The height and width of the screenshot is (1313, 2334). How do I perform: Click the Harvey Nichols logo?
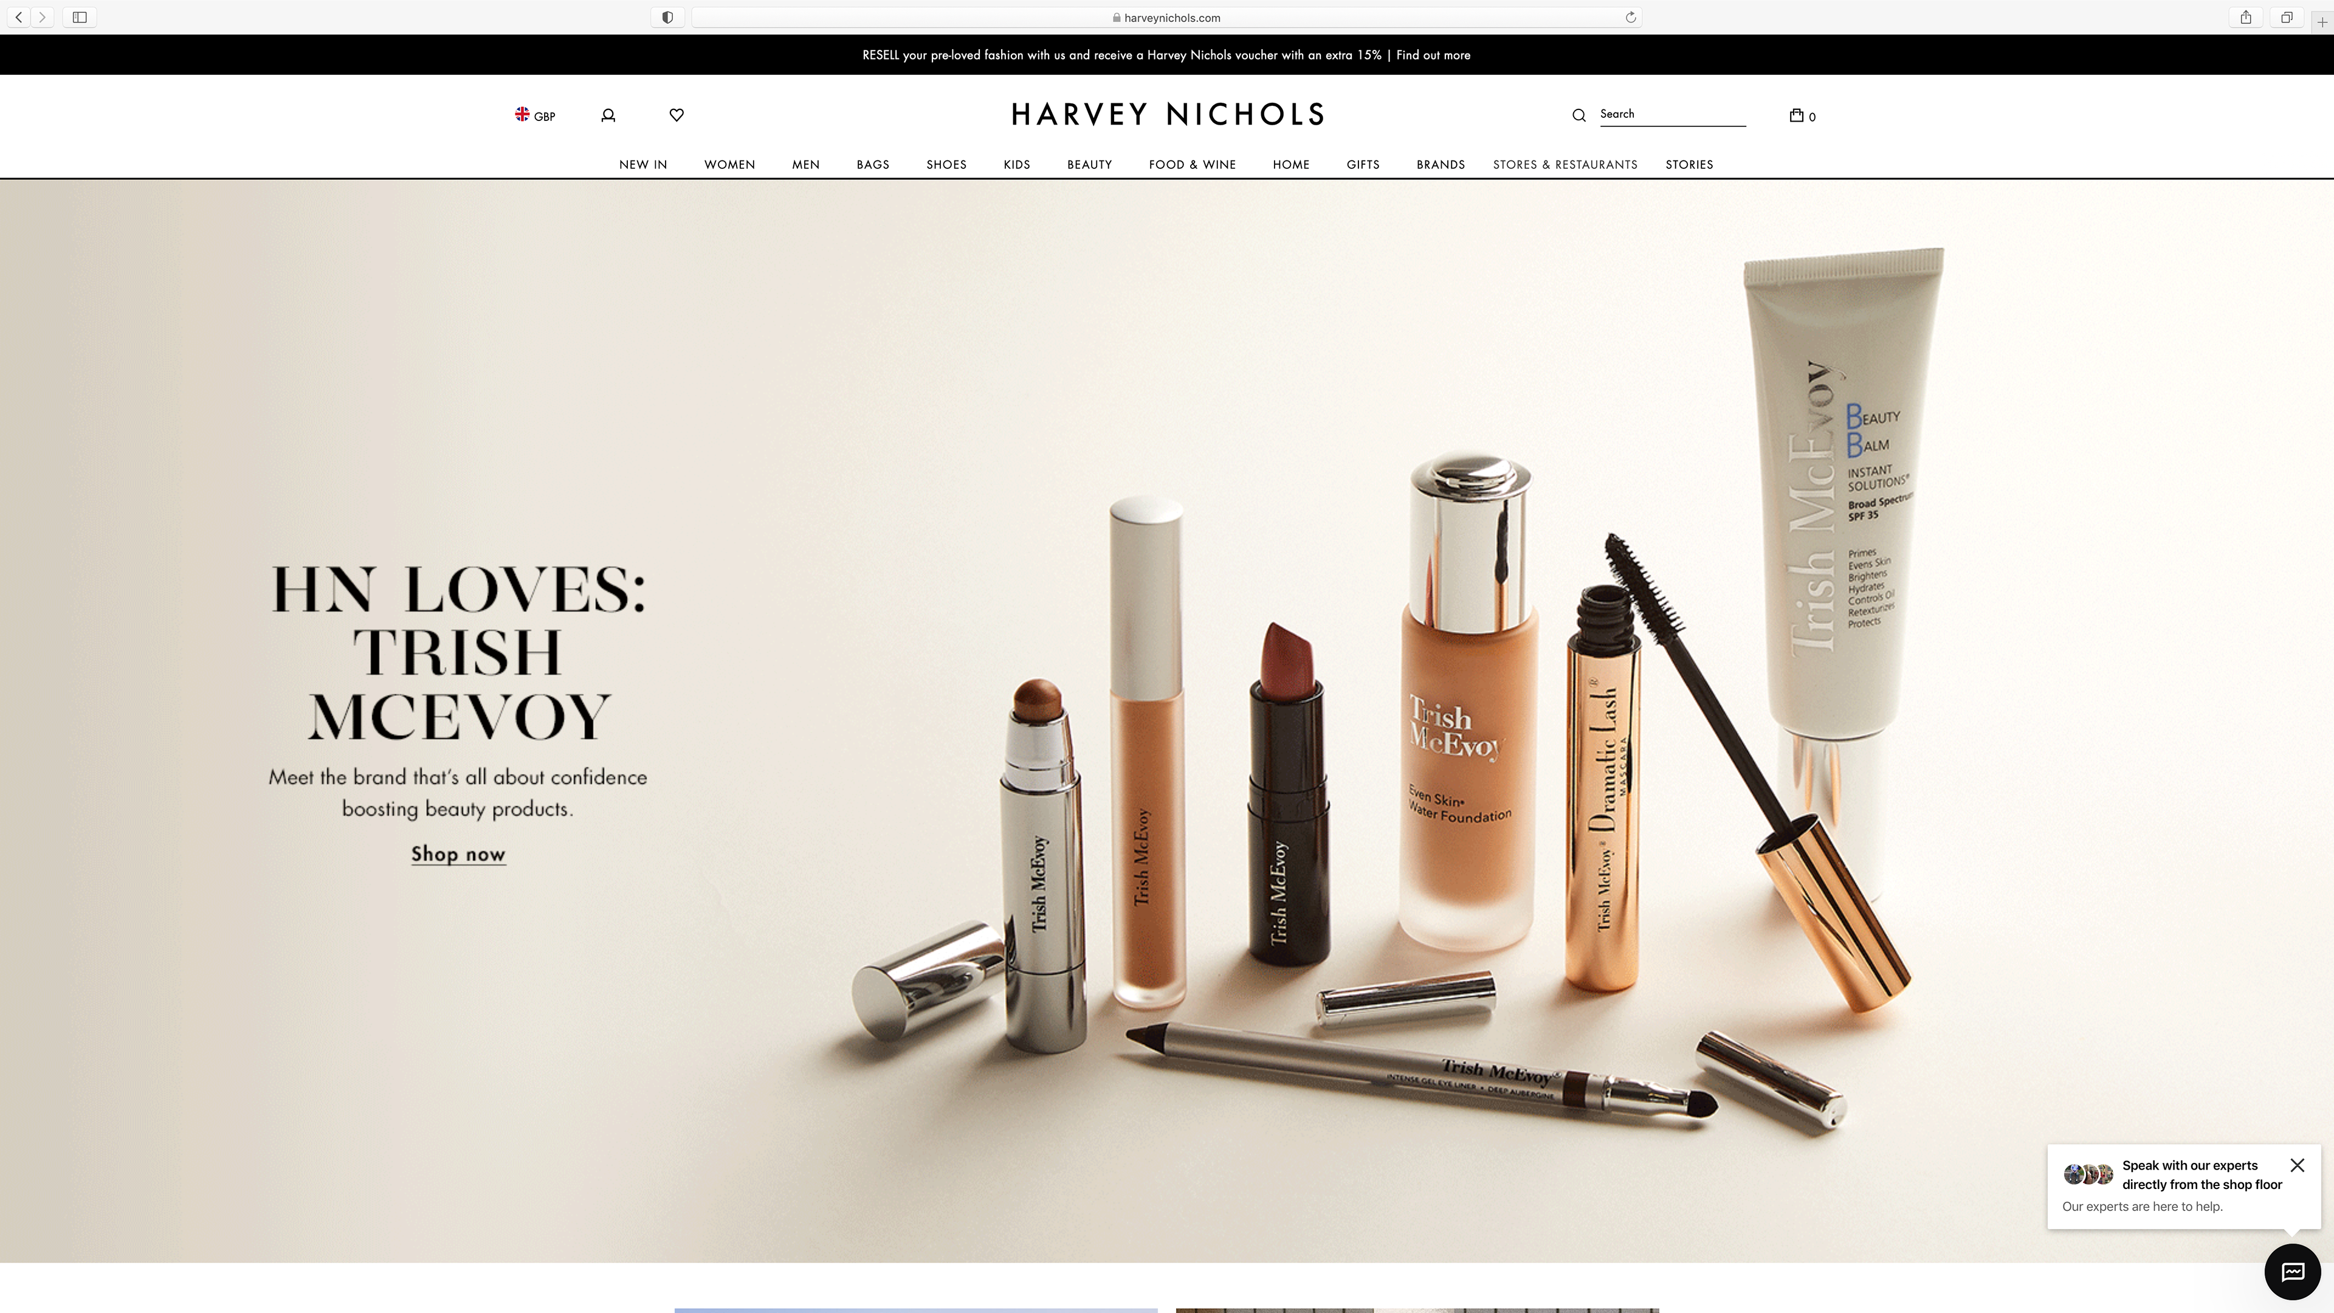[x=1167, y=114]
